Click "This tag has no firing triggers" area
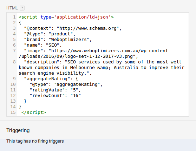The height and width of the screenshot is (151, 196). (x=35, y=141)
